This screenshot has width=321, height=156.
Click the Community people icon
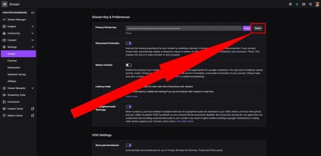[4, 33]
